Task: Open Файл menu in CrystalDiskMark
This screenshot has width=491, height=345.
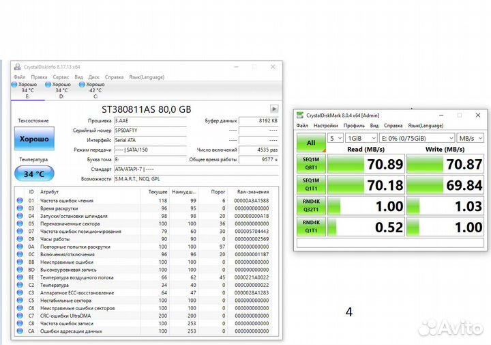Action: tap(302, 126)
